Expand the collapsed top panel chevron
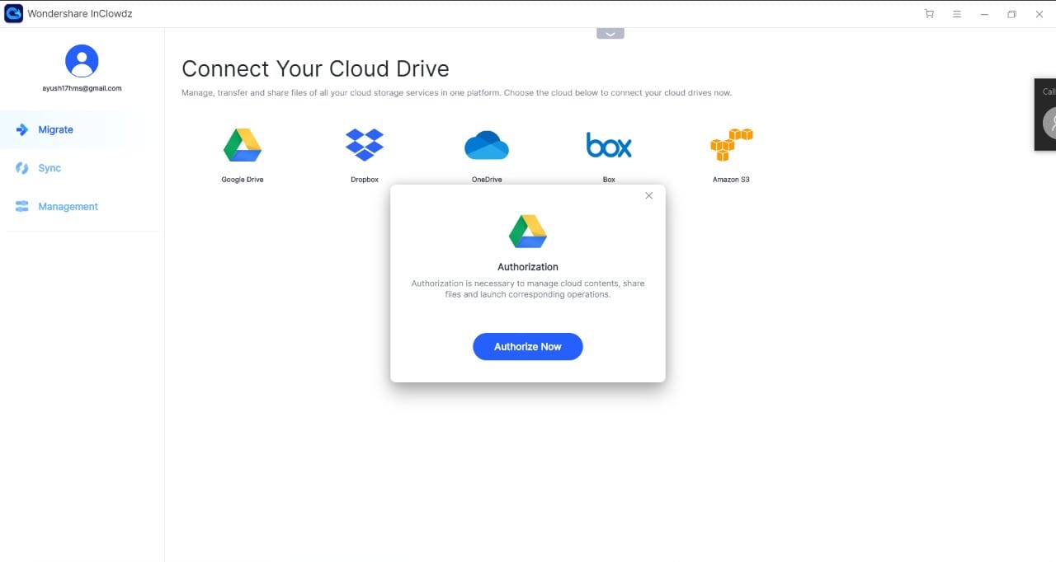 point(610,34)
